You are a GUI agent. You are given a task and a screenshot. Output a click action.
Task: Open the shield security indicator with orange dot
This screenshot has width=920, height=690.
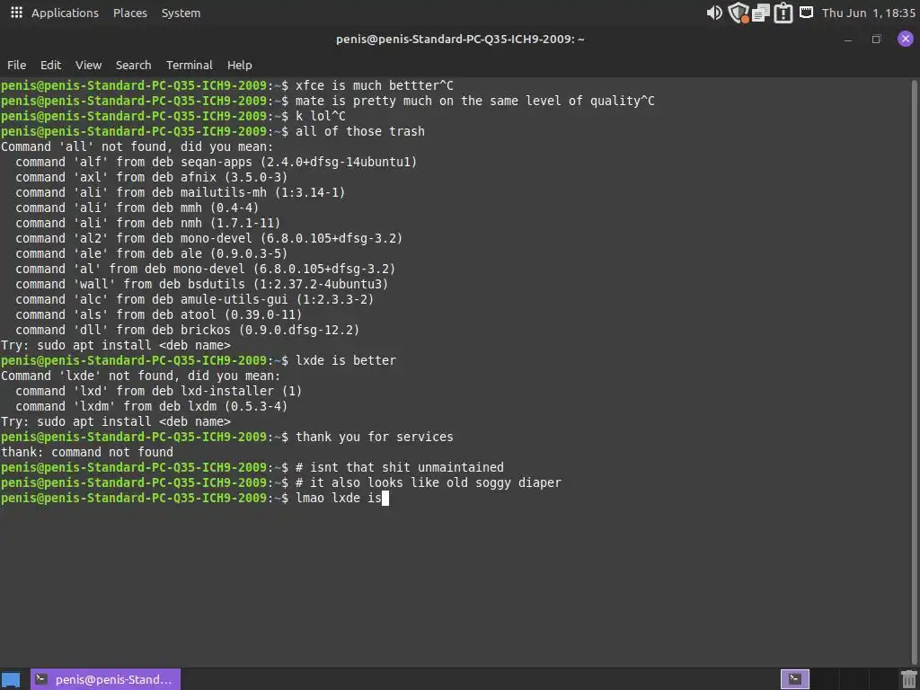coord(739,13)
